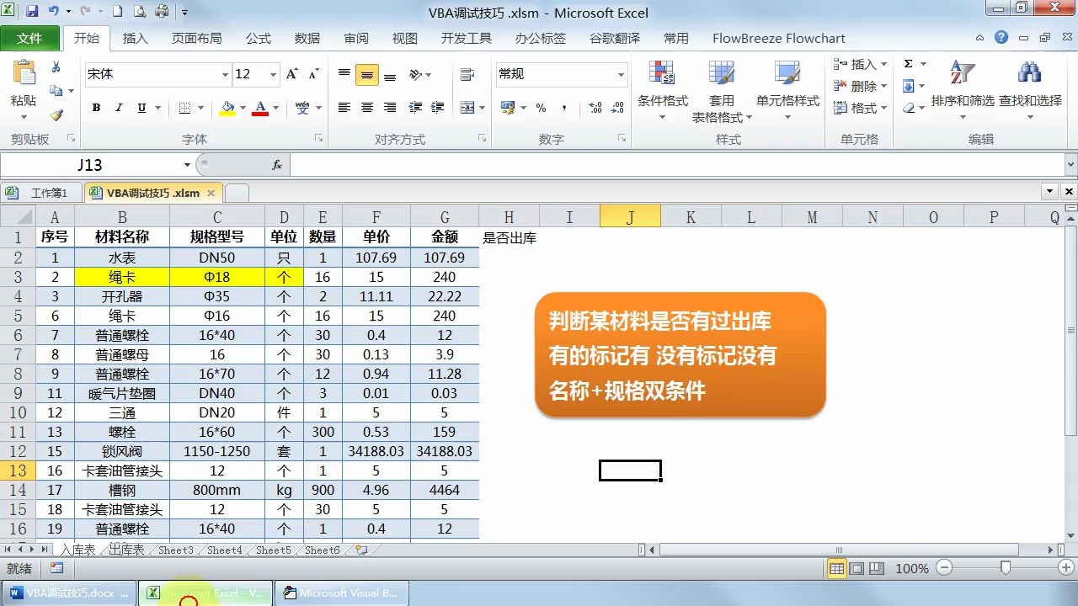The height and width of the screenshot is (606, 1078).
Task: Click the accounting currency format icon
Action: click(x=507, y=108)
